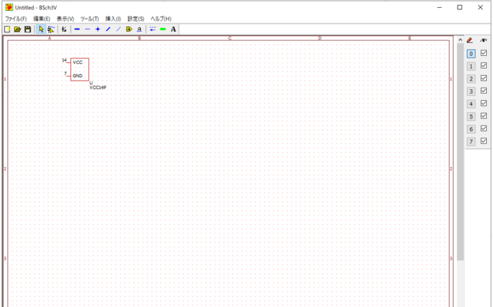Uncheck visibility for layer 3
The height and width of the screenshot is (307, 494).
(484, 91)
